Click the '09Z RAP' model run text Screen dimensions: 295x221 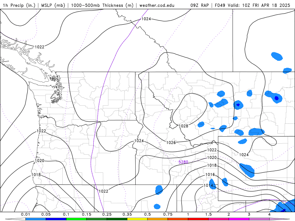coord(199,5)
